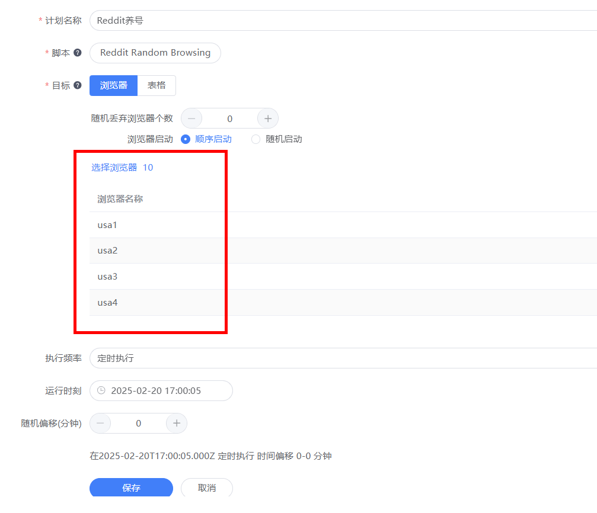Screen dimensions: 597x513
Task: Select the 顺序启动 radio button
Action: [184, 139]
